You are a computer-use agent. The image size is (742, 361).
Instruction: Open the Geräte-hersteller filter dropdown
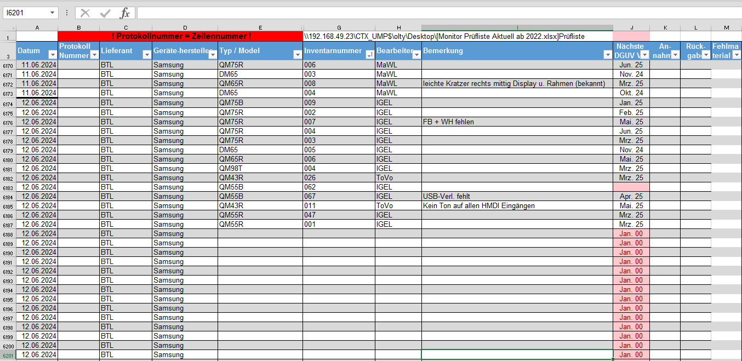pyautogui.click(x=212, y=55)
